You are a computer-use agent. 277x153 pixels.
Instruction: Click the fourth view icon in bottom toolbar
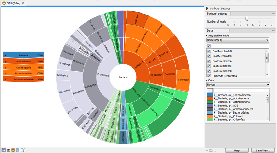tap(18, 150)
